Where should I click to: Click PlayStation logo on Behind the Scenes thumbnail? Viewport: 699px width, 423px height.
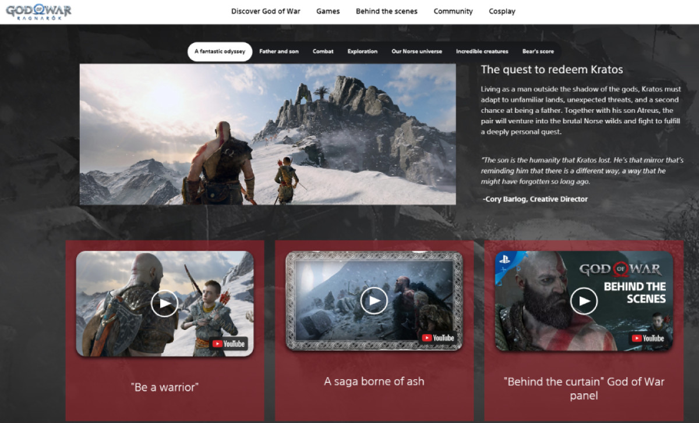click(x=504, y=260)
